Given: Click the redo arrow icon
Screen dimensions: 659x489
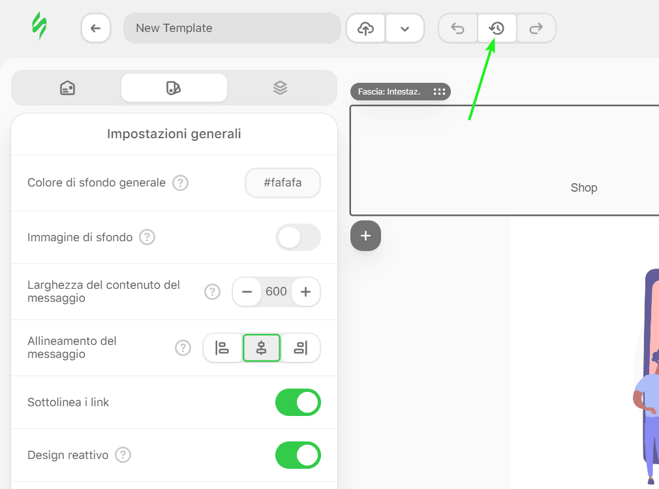Looking at the screenshot, I should point(536,29).
